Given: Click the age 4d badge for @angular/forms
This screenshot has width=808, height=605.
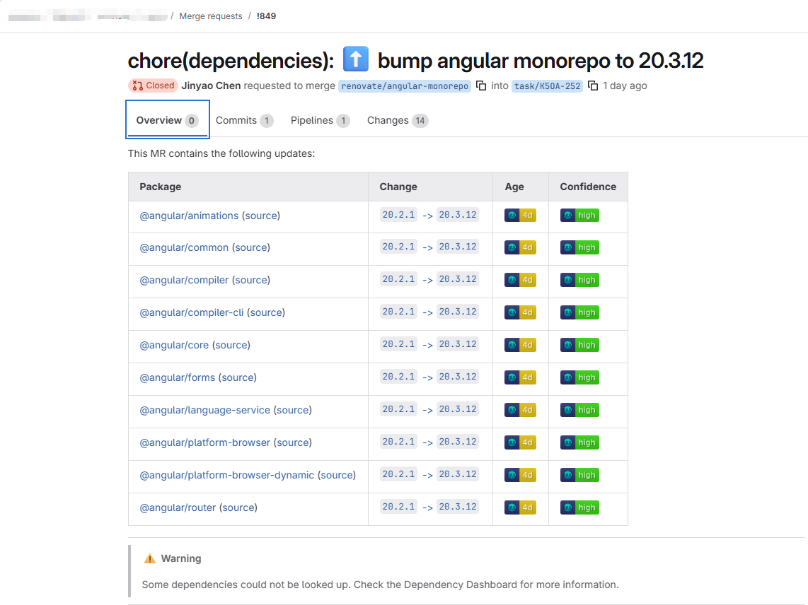Looking at the screenshot, I should [520, 377].
